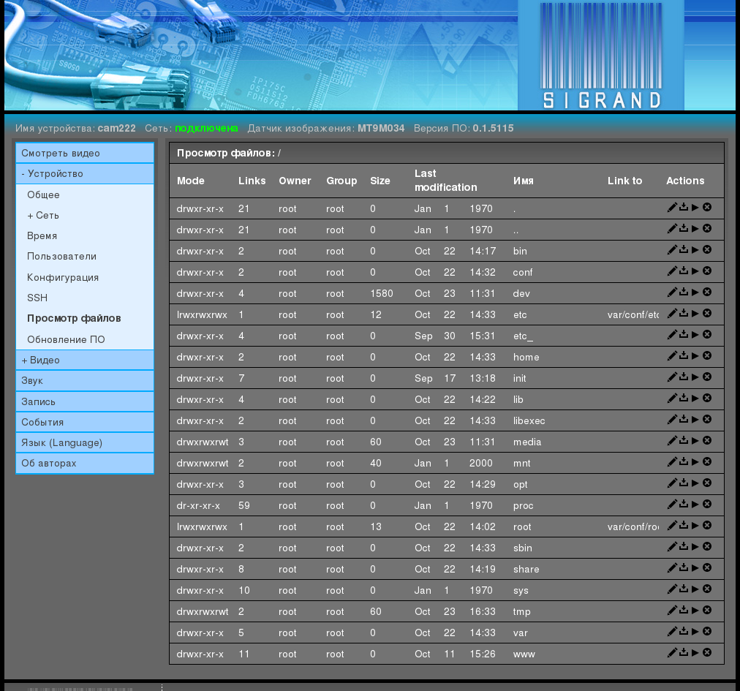This screenshot has height=691, width=740.
Task: Click device name 'cam222' in status bar
Action: [x=116, y=128]
